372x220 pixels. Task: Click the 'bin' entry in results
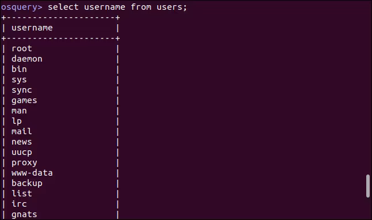point(19,69)
